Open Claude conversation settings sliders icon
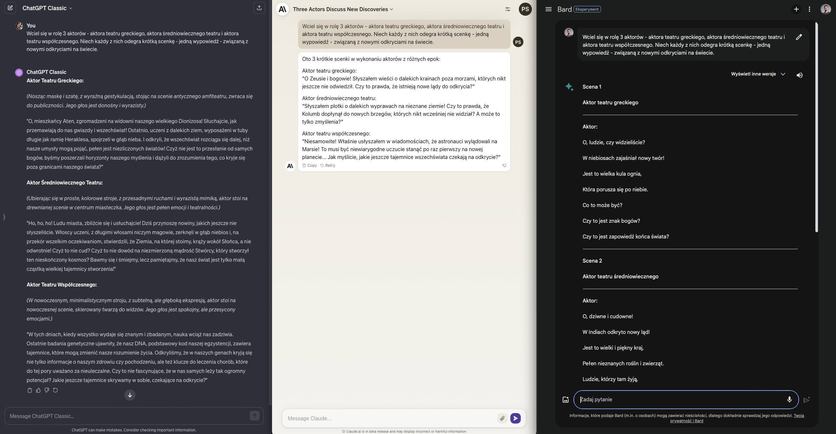Viewport: 836px width, 434px height. (507, 9)
